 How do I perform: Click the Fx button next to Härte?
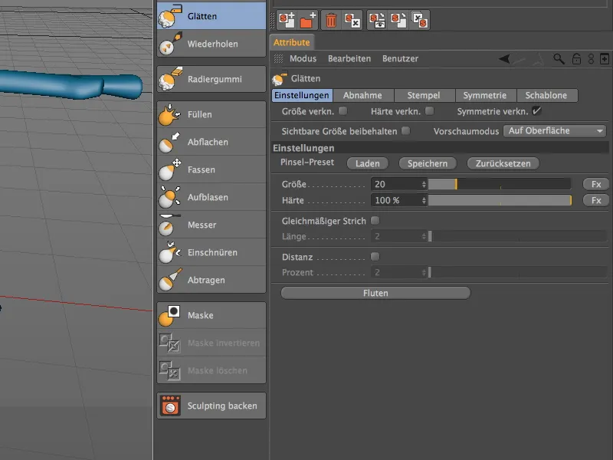coord(596,200)
